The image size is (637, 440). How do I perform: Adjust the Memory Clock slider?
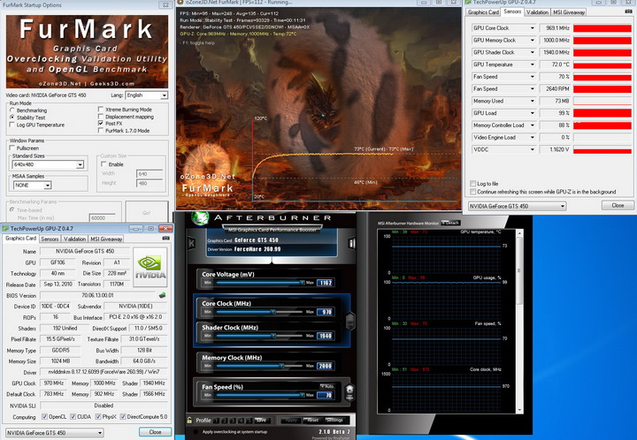pos(260,366)
